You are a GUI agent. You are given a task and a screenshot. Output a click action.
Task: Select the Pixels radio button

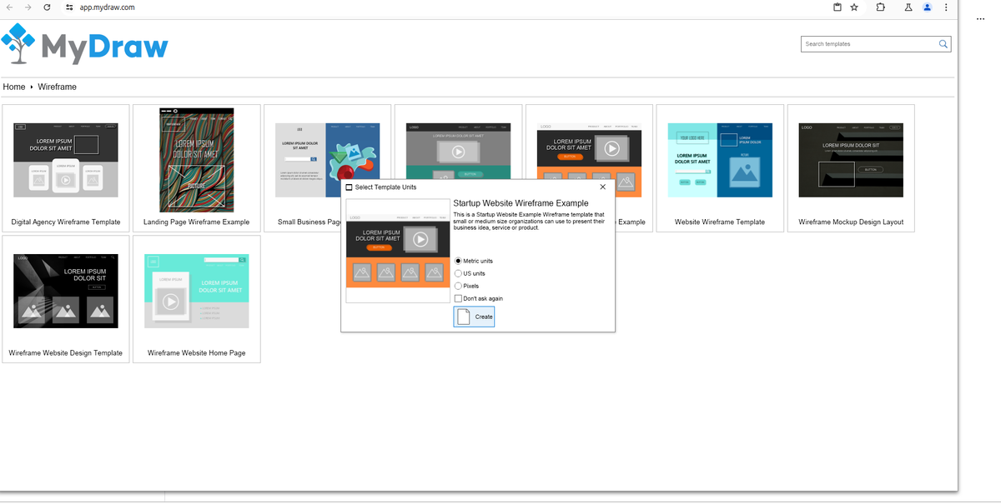point(458,286)
